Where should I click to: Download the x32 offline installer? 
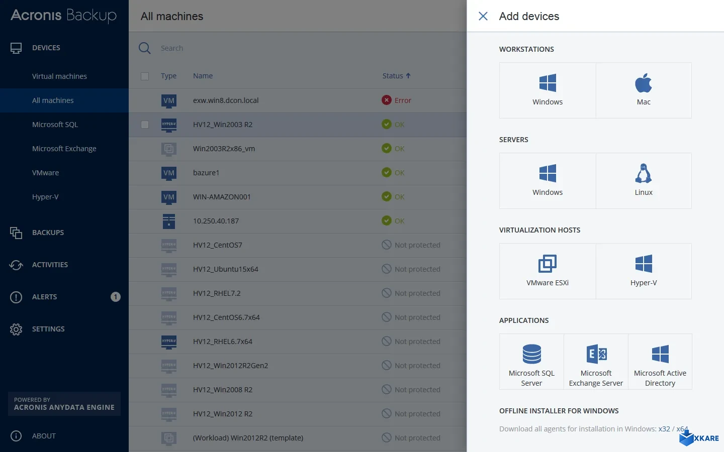(664, 429)
